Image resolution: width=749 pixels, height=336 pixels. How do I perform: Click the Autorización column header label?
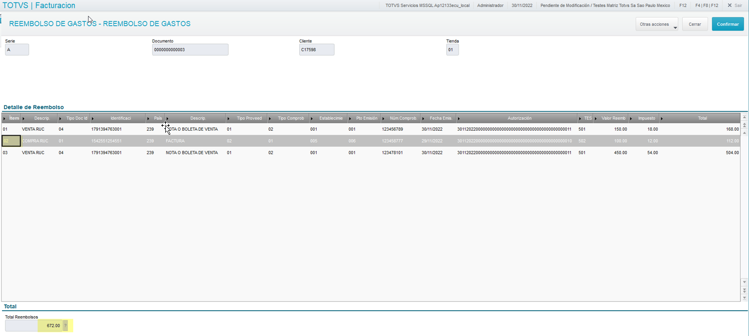tap(519, 118)
